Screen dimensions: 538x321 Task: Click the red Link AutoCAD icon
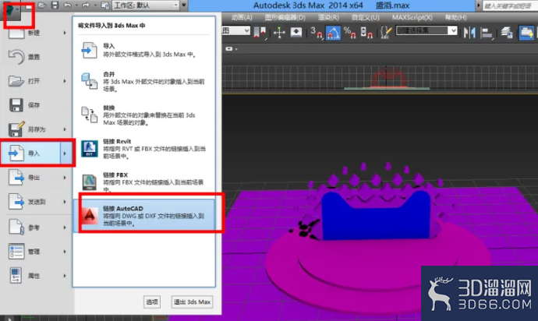90,216
